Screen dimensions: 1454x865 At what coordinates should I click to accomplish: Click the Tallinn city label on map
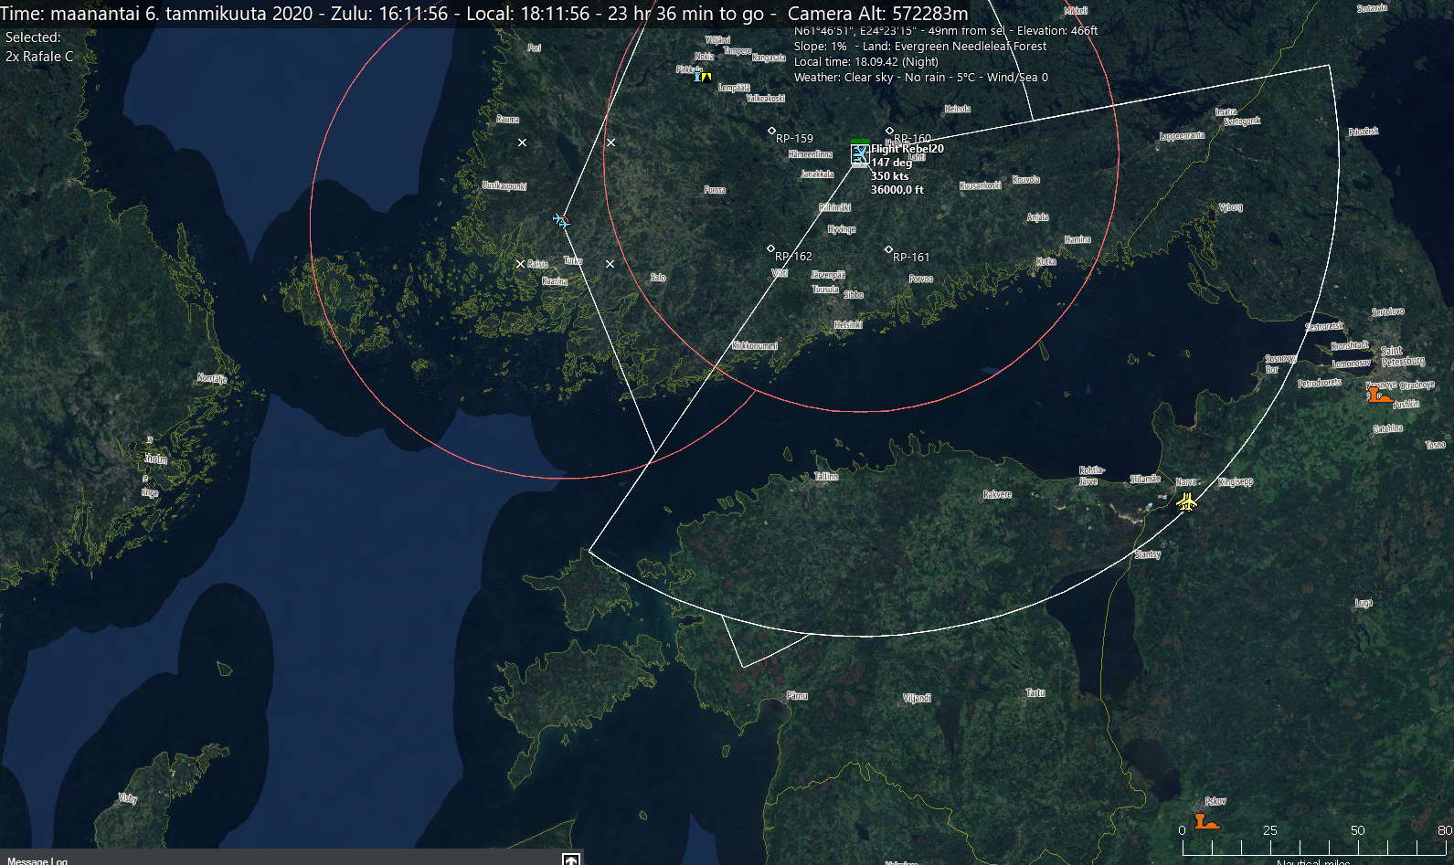[x=826, y=477]
